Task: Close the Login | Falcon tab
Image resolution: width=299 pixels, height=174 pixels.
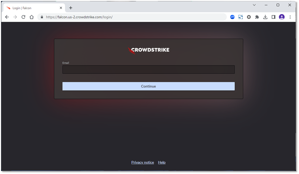Action: [61, 8]
